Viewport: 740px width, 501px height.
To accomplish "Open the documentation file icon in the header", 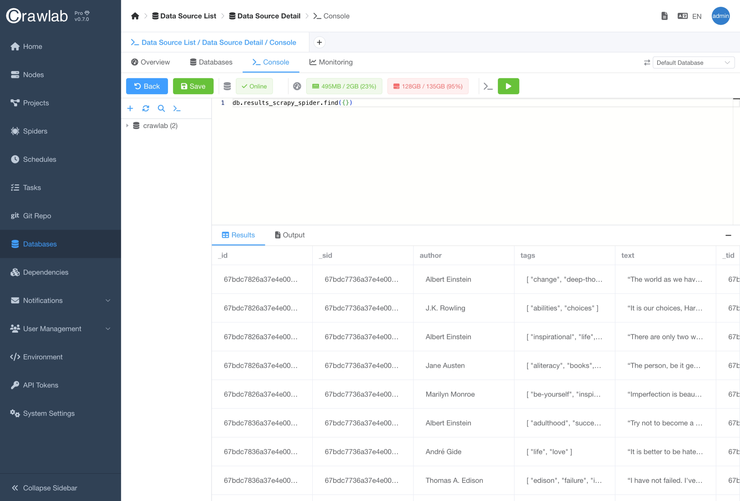I will [664, 16].
